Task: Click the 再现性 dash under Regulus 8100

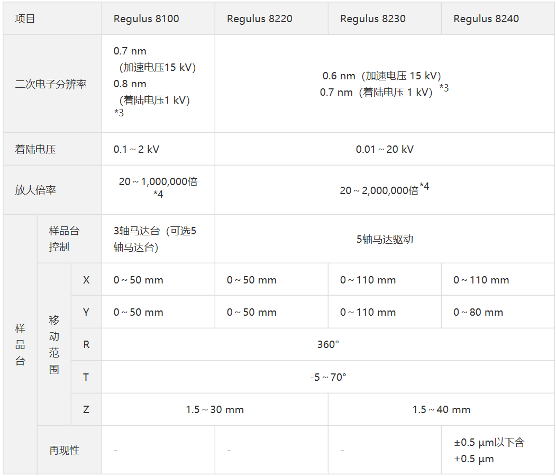Action: pos(116,451)
